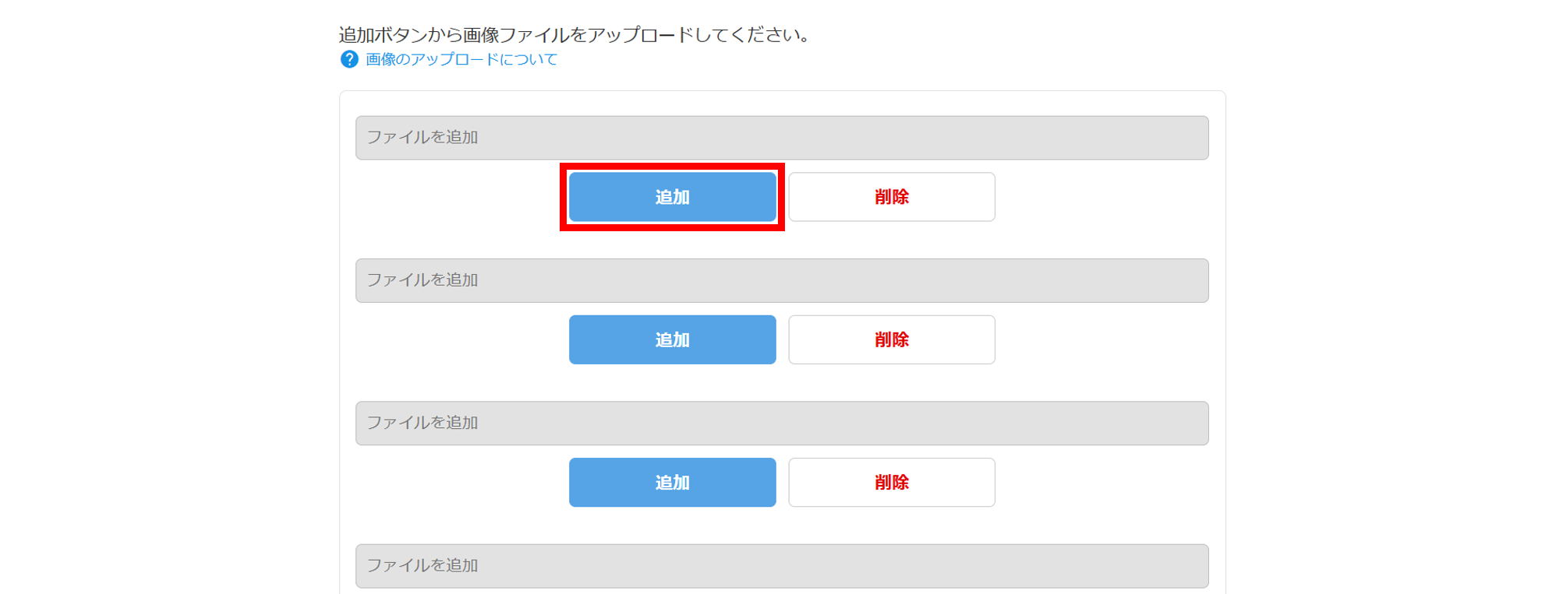
Task: Focus the third ファイルを追加 field
Action: click(x=782, y=423)
